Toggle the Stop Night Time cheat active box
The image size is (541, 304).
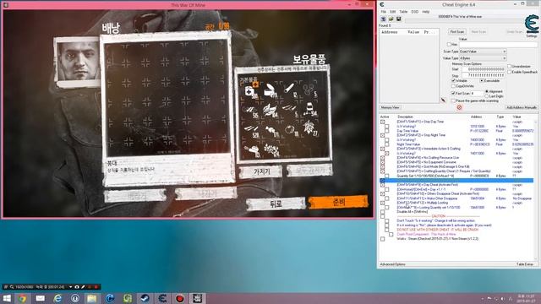(382, 135)
